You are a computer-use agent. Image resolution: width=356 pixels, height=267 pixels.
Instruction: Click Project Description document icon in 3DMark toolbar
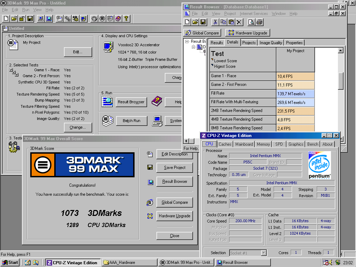[x=59, y=18]
